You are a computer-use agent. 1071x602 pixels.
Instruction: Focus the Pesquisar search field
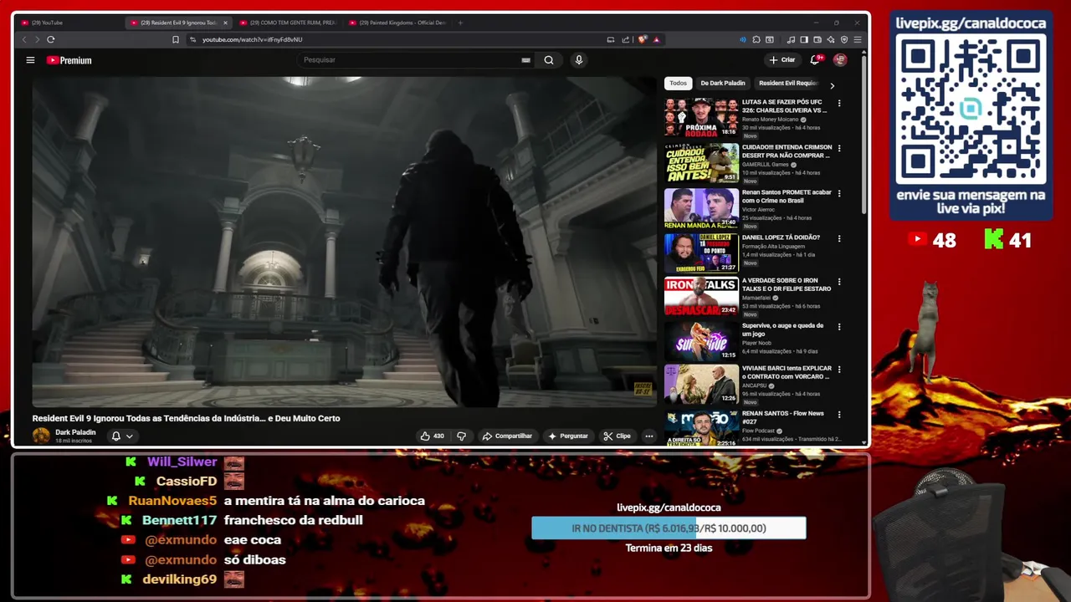point(410,60)
